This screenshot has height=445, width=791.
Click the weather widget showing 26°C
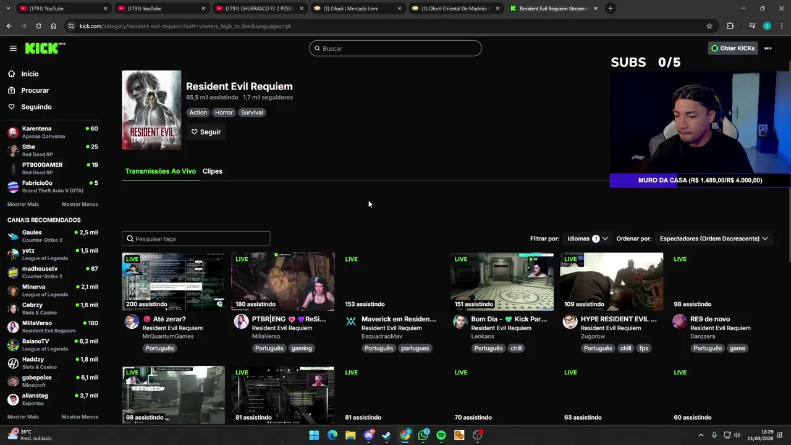30,435
